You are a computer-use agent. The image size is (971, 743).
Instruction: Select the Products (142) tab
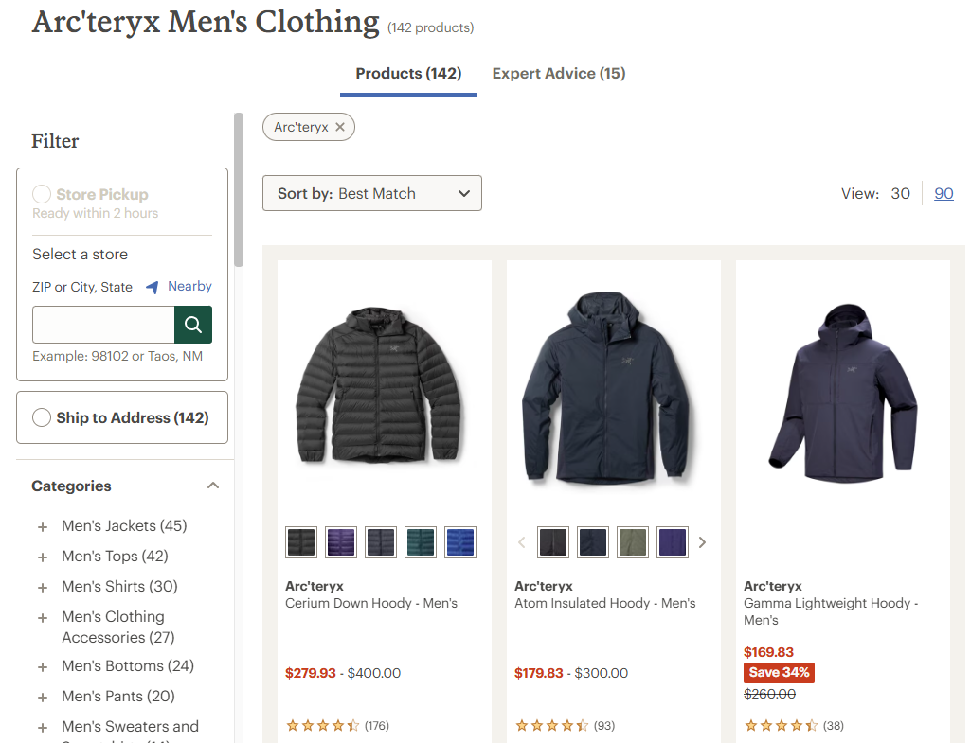(x=408, y=74)
